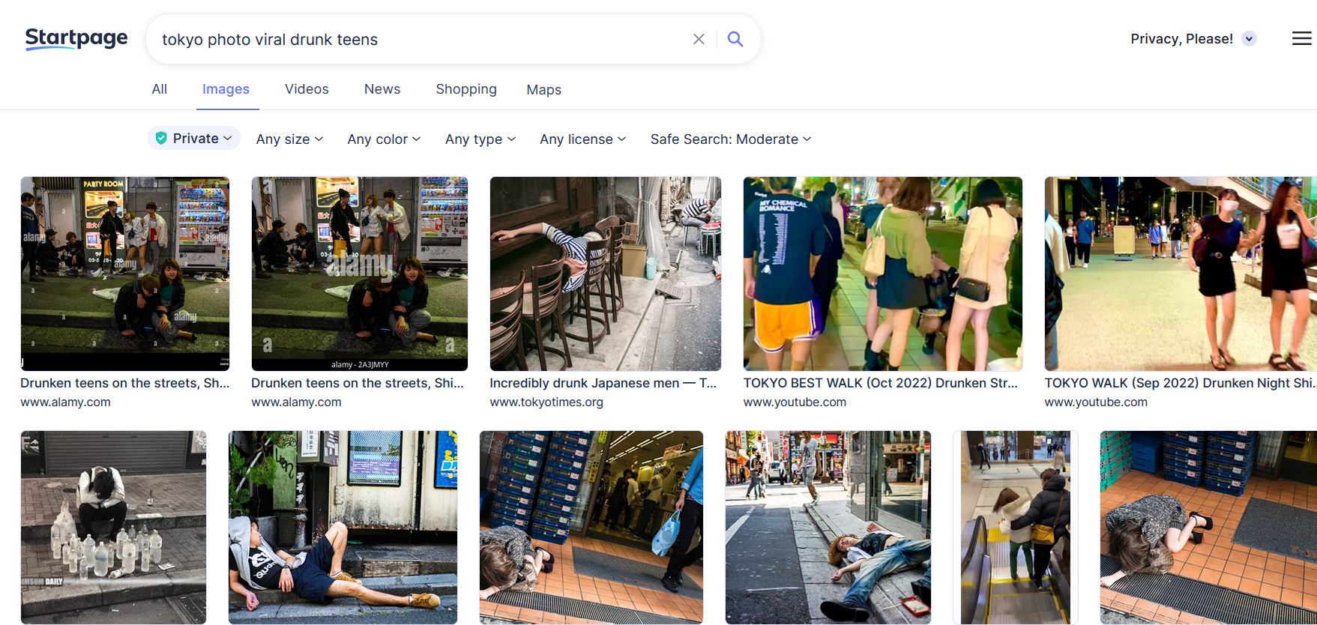
Task: Expand the Any size filter
Action: point(289,139)
